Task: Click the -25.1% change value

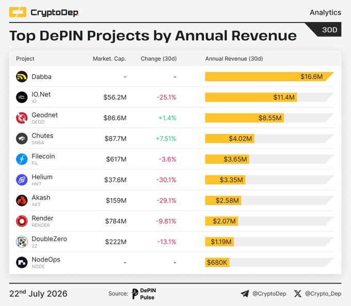Action: point(166,97)
